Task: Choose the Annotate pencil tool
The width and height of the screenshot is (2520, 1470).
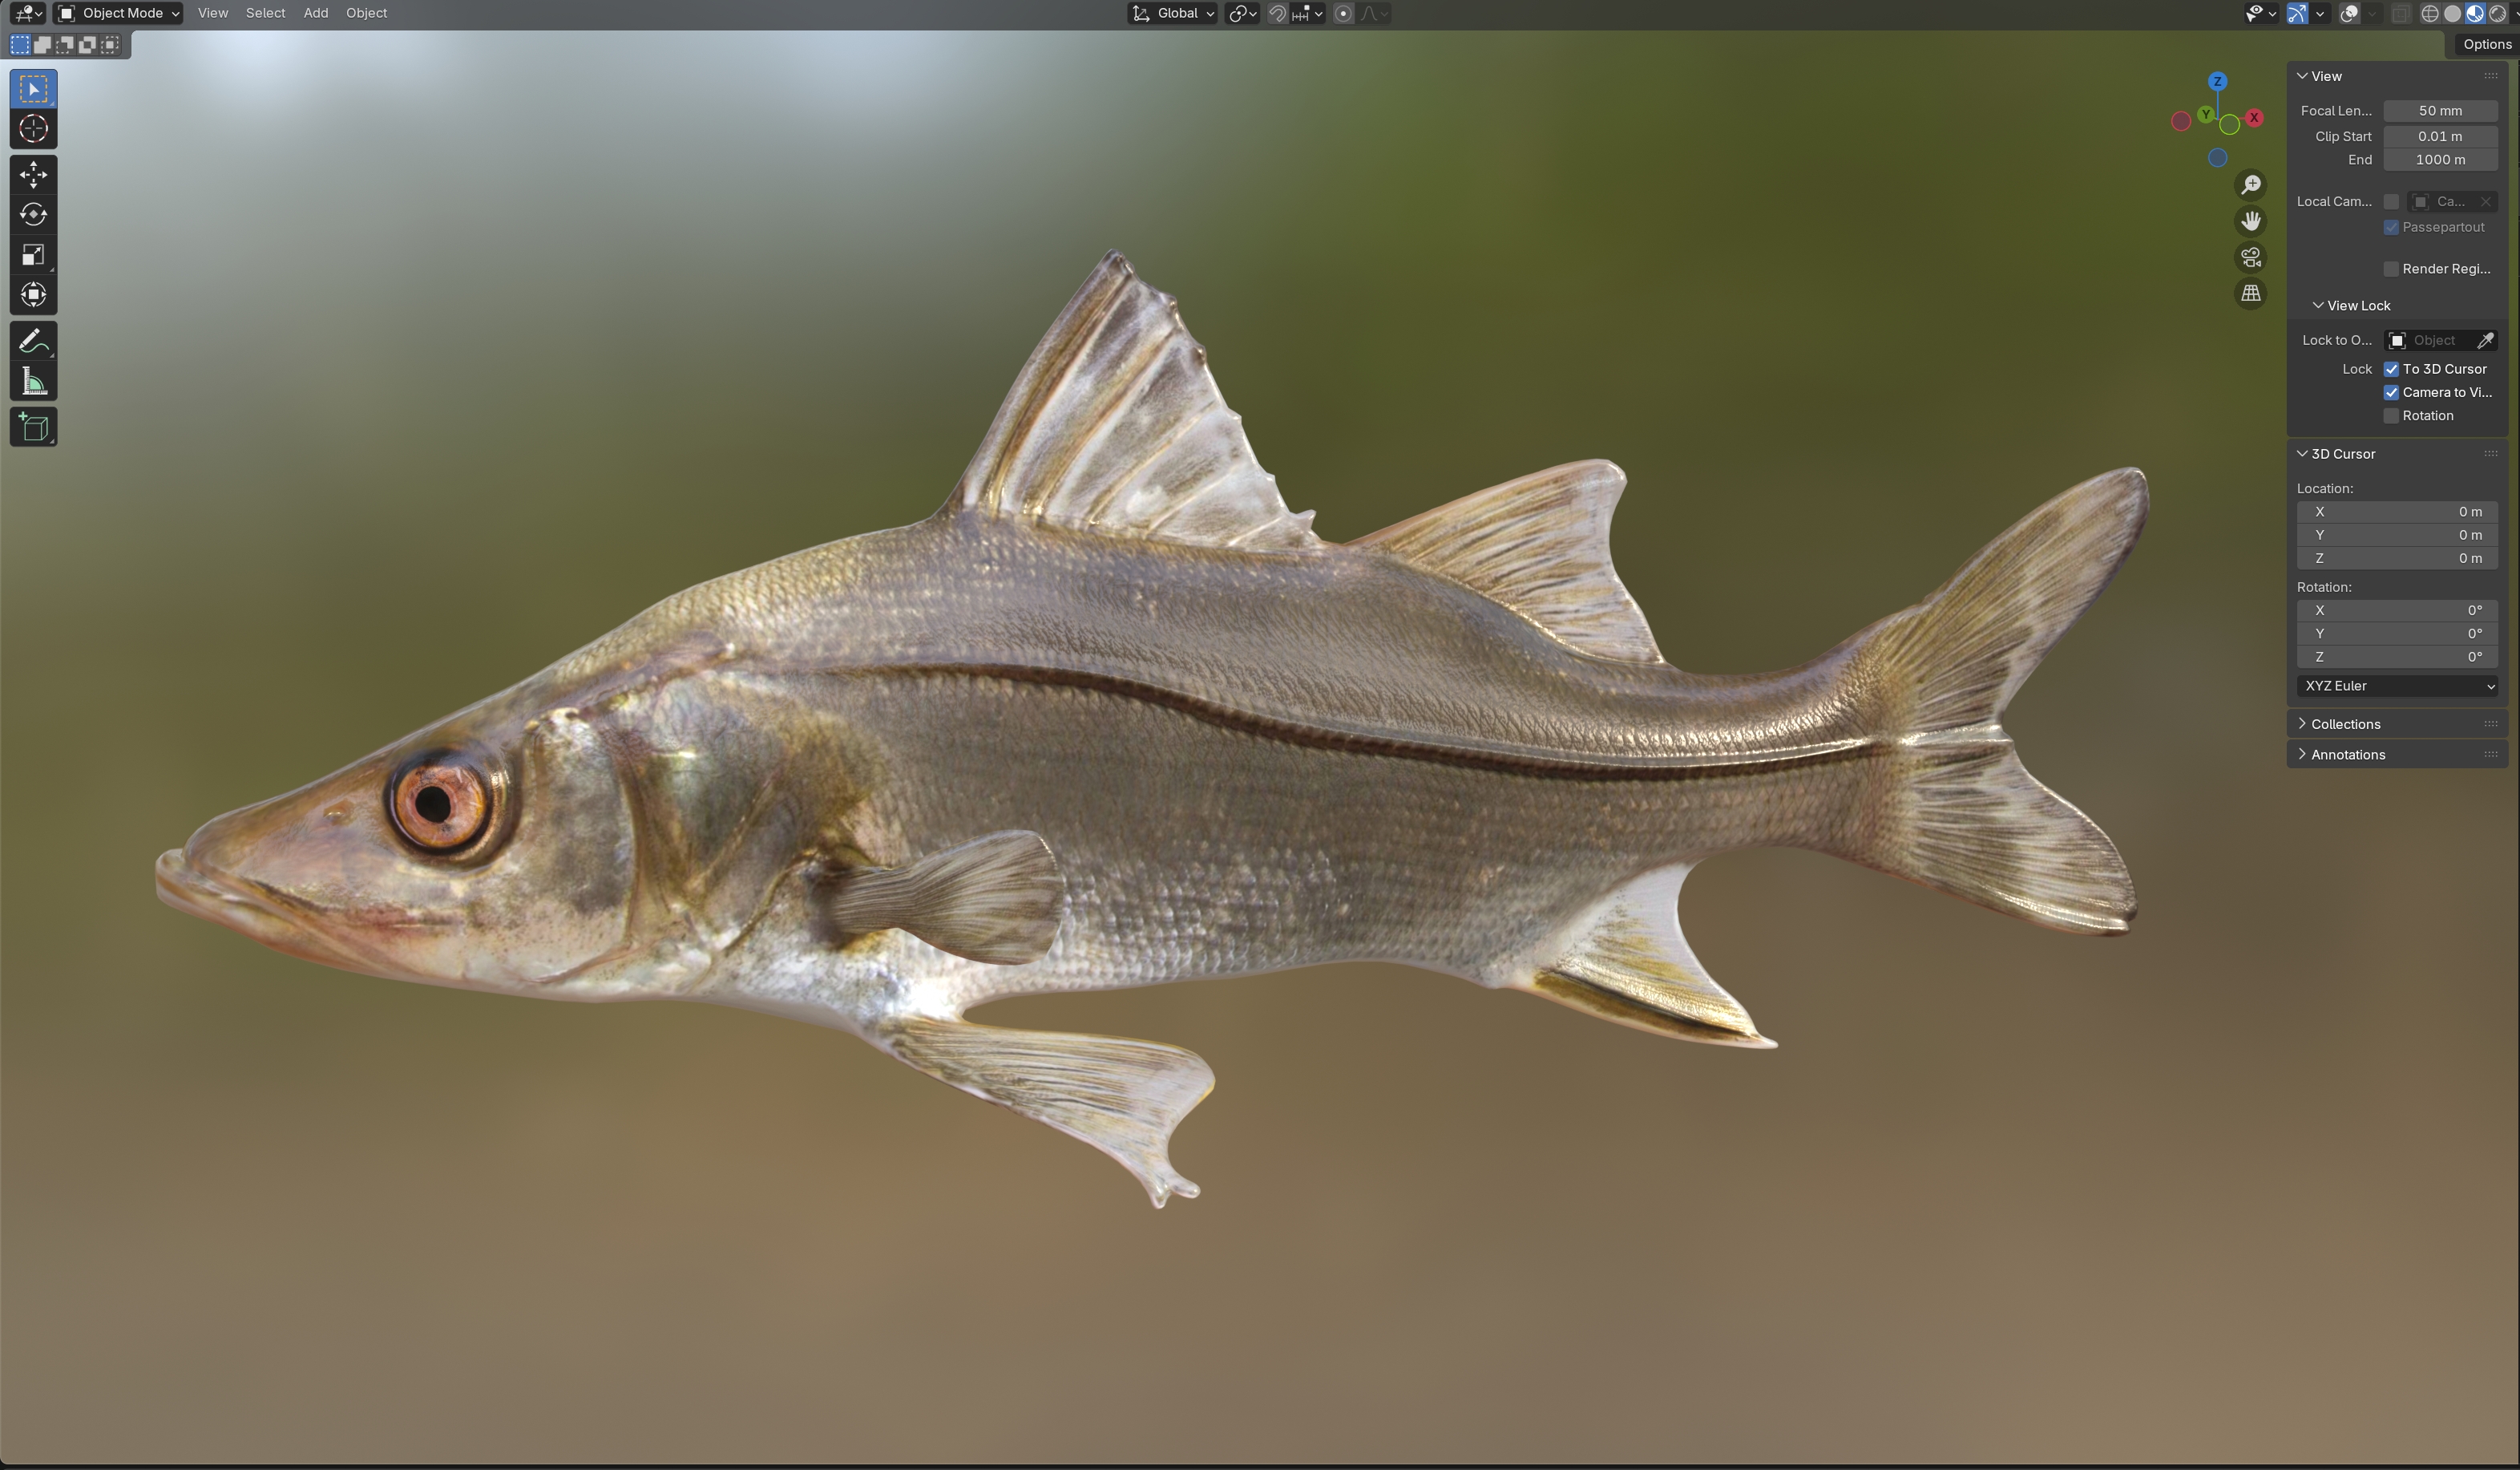Action: (33, 341)
